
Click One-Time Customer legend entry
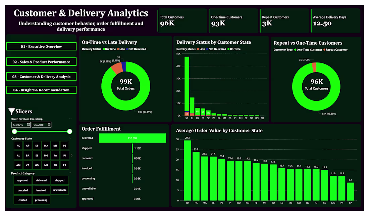pos(308,50)
